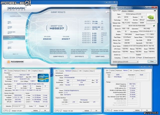Select the Graphics Card tab in GPU-Z
This screenshot has height=115, width=160.
(116, 11)
